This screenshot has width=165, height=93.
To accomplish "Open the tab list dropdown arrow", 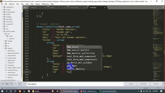I will tap(163, 7).
